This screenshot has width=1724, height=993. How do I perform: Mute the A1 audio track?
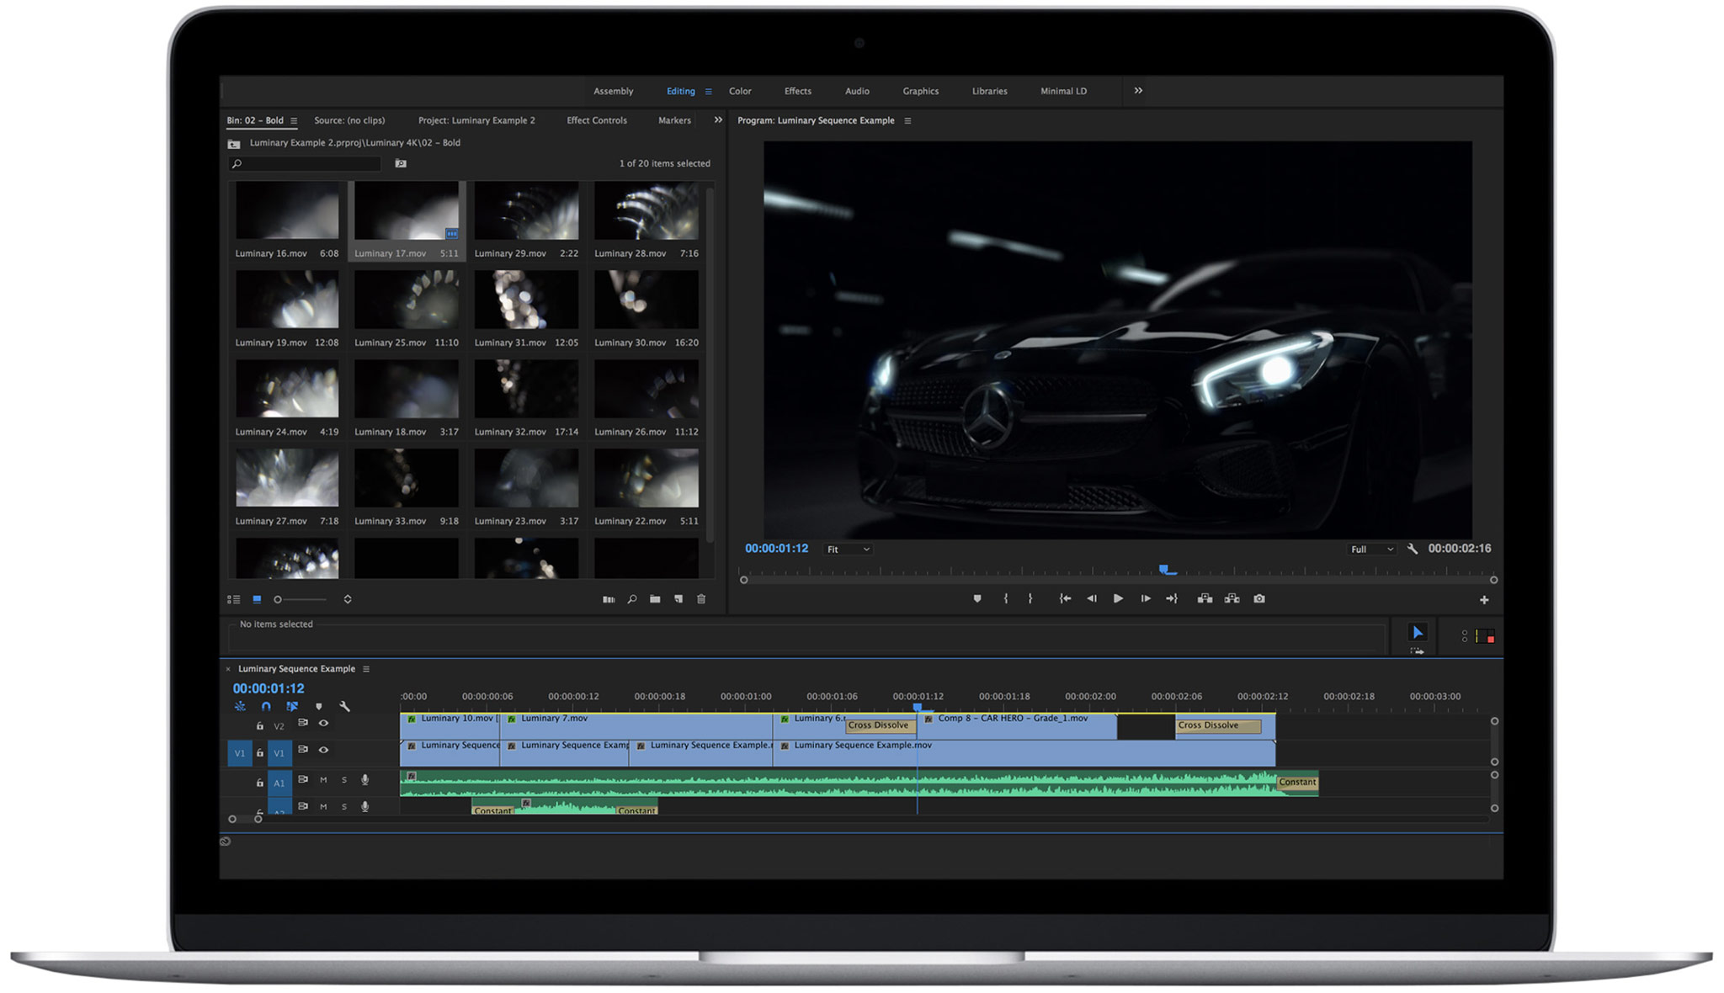click(323, 781)
